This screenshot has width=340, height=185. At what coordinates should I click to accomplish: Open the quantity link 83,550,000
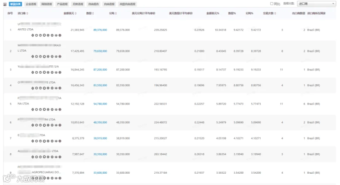(100, 85)
